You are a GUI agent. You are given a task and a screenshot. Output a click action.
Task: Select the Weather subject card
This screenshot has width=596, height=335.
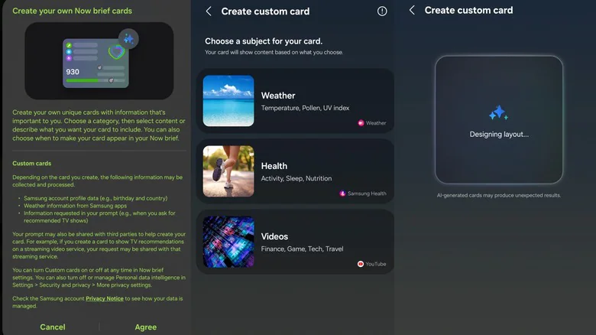[295, 101]
